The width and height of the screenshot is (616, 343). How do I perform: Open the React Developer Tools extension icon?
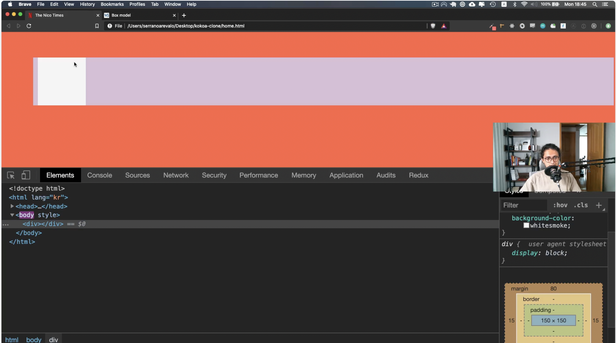coord(512,26)
